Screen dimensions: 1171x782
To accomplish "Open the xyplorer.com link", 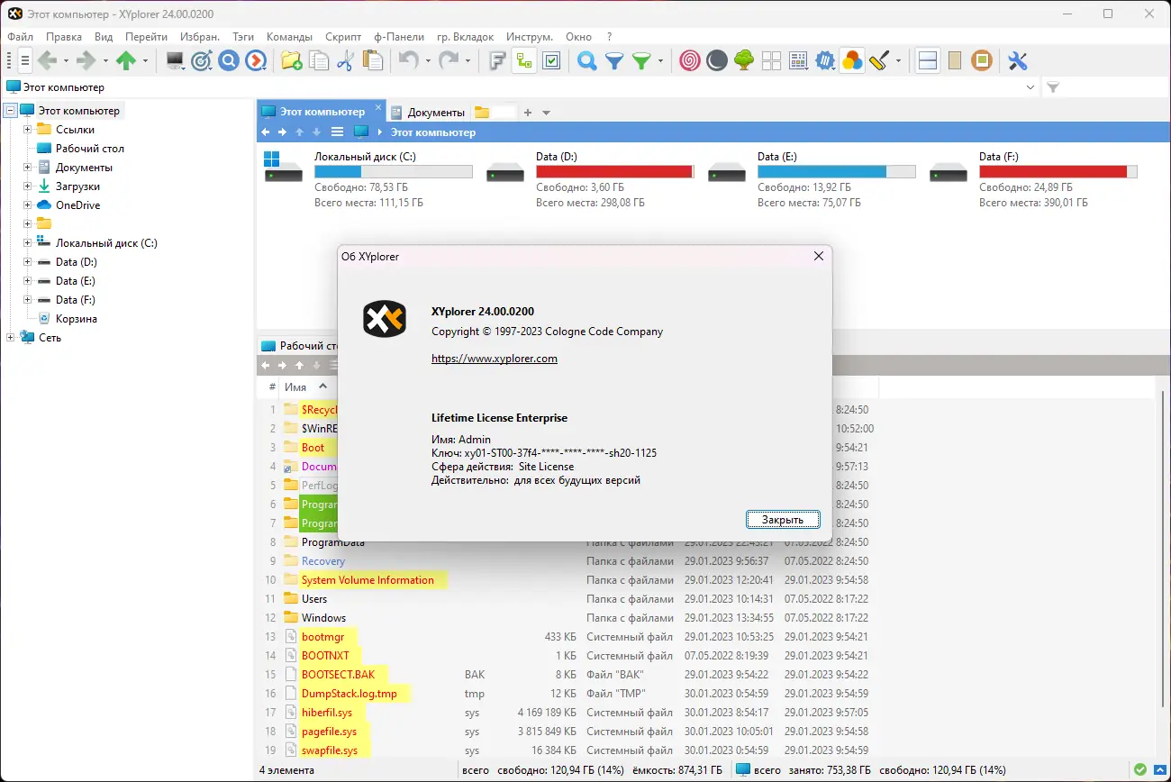I will click(x=495, y=358).
